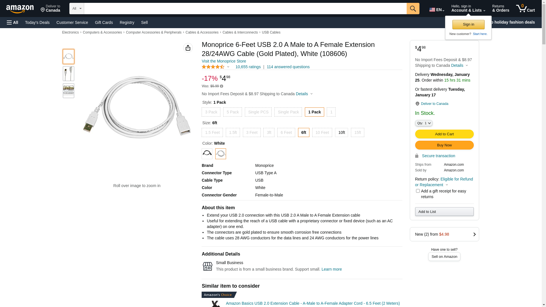Image resolution: width=546 pixels, height=307 pixels.
Task: Check the gift receipt checkbox
Action: point(418,191)
